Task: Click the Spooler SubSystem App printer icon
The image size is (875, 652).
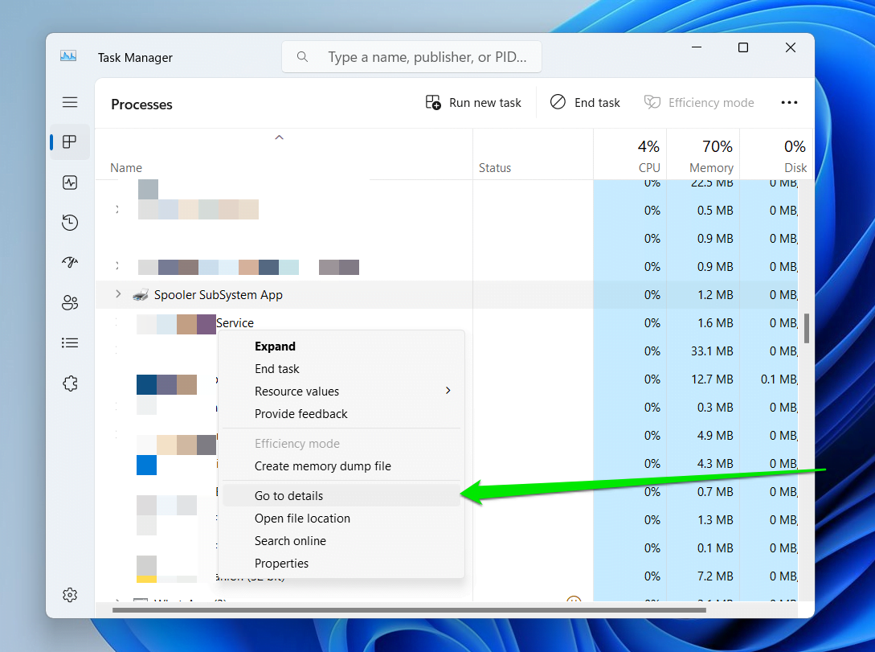Action: point(141,295)
